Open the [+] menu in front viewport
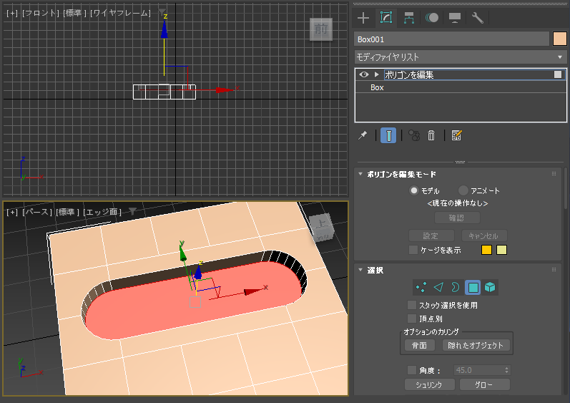 [12, 13]
